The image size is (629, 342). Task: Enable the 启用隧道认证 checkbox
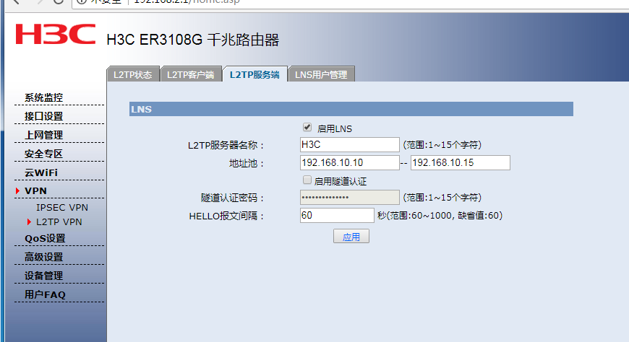coord(307,180)
